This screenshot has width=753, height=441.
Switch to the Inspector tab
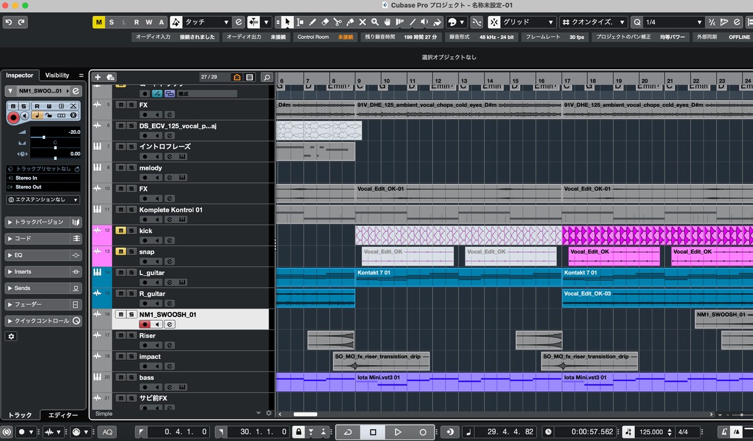20,75
